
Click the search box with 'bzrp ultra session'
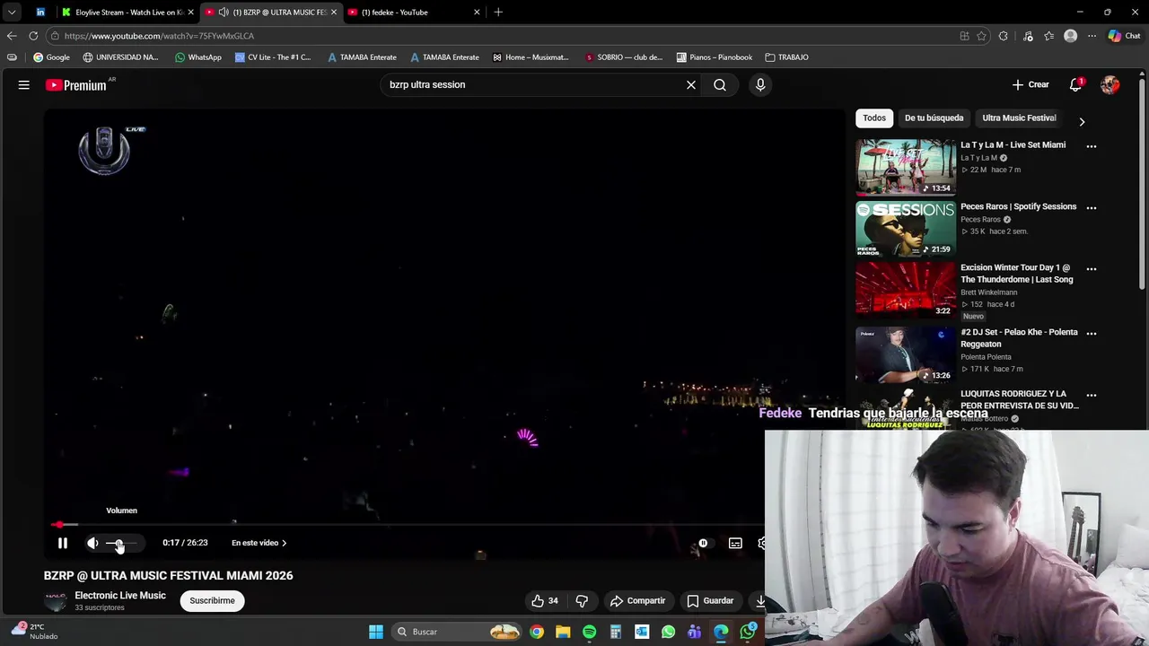click(530, 84)
